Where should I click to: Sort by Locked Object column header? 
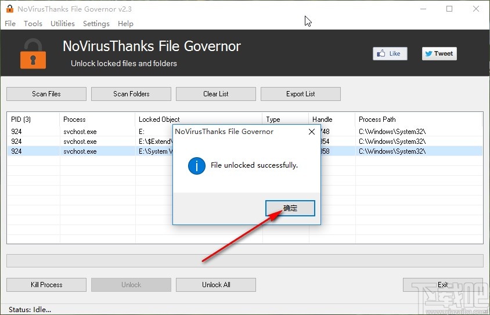pyautogui.click(x=199, y=120)
